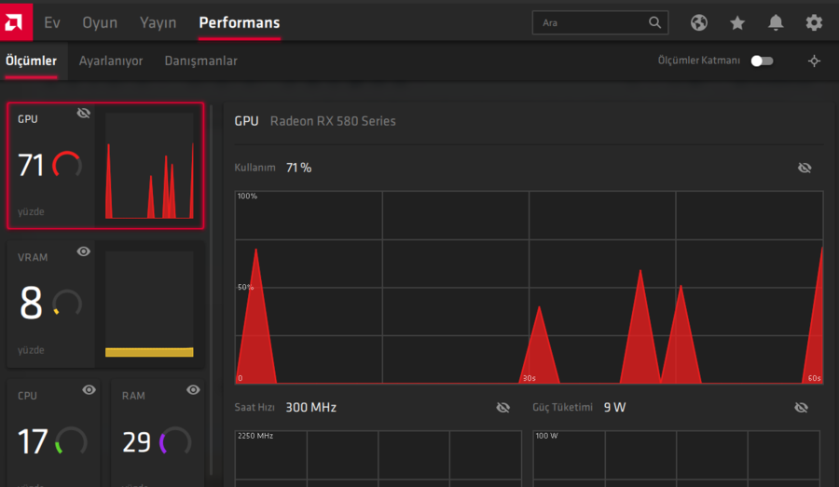The width and height of the screenshot is (839, 487).
Task: Toggle visibility of Saat Hızı graph
Action: click(x=503, y=407)
